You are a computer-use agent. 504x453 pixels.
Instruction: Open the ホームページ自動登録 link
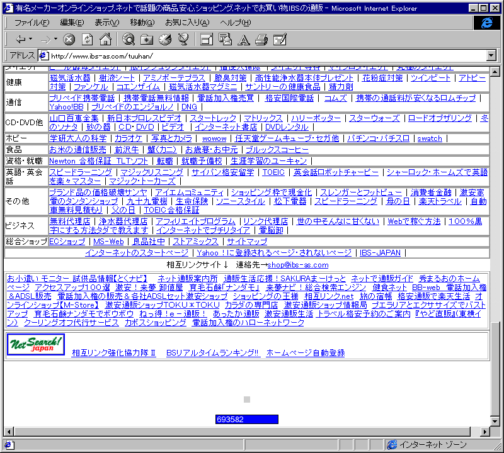306,353
